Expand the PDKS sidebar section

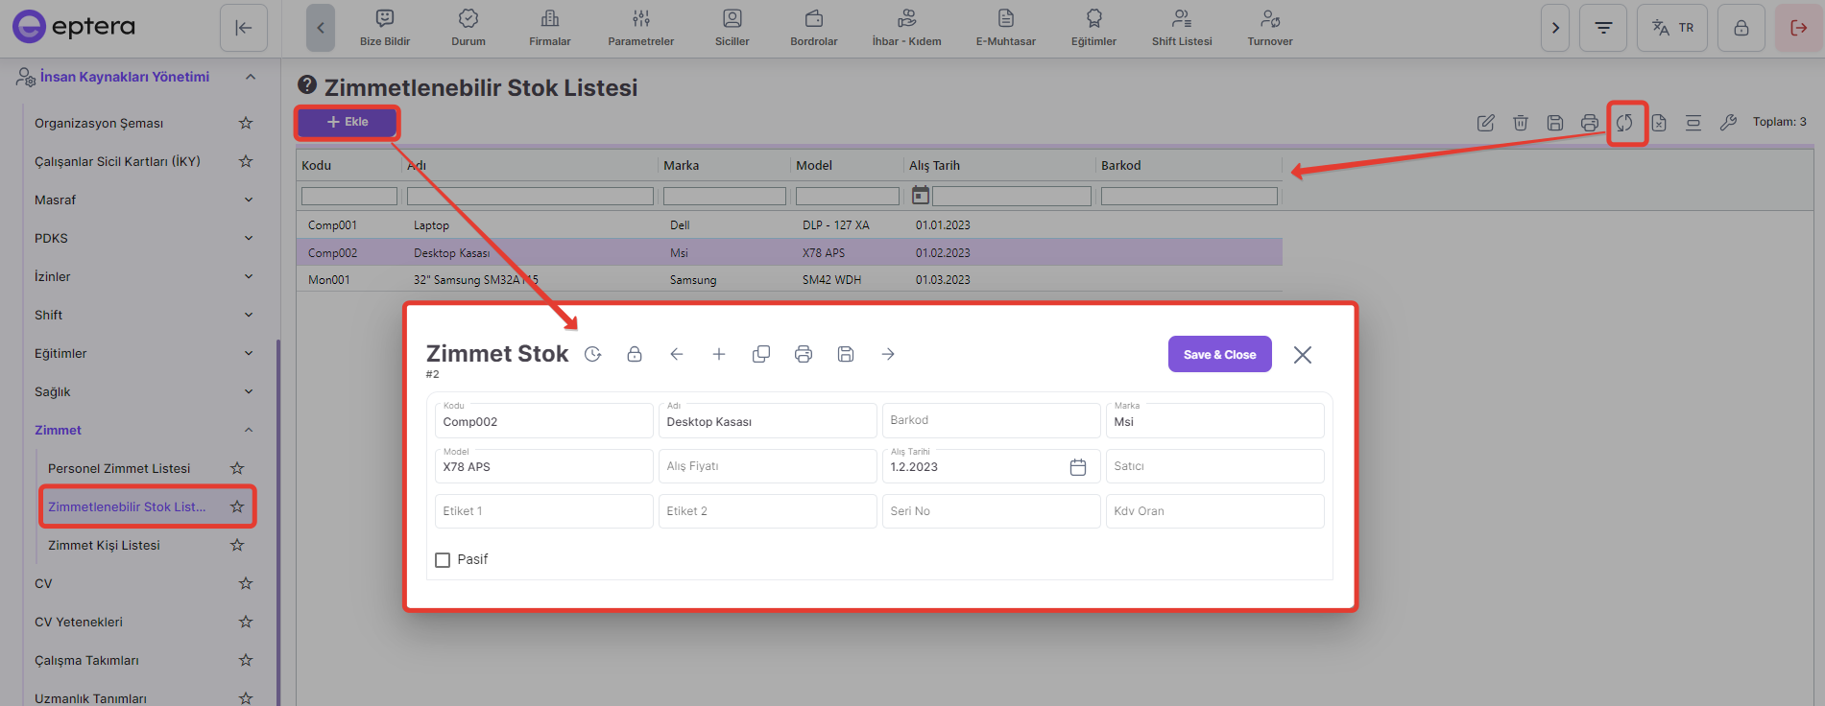tap(249, 238)
